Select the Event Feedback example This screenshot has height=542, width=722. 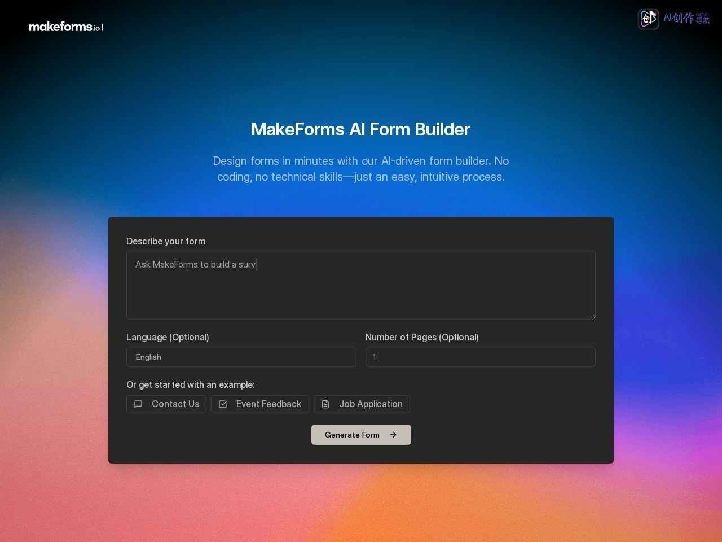[x=260, y=404]
